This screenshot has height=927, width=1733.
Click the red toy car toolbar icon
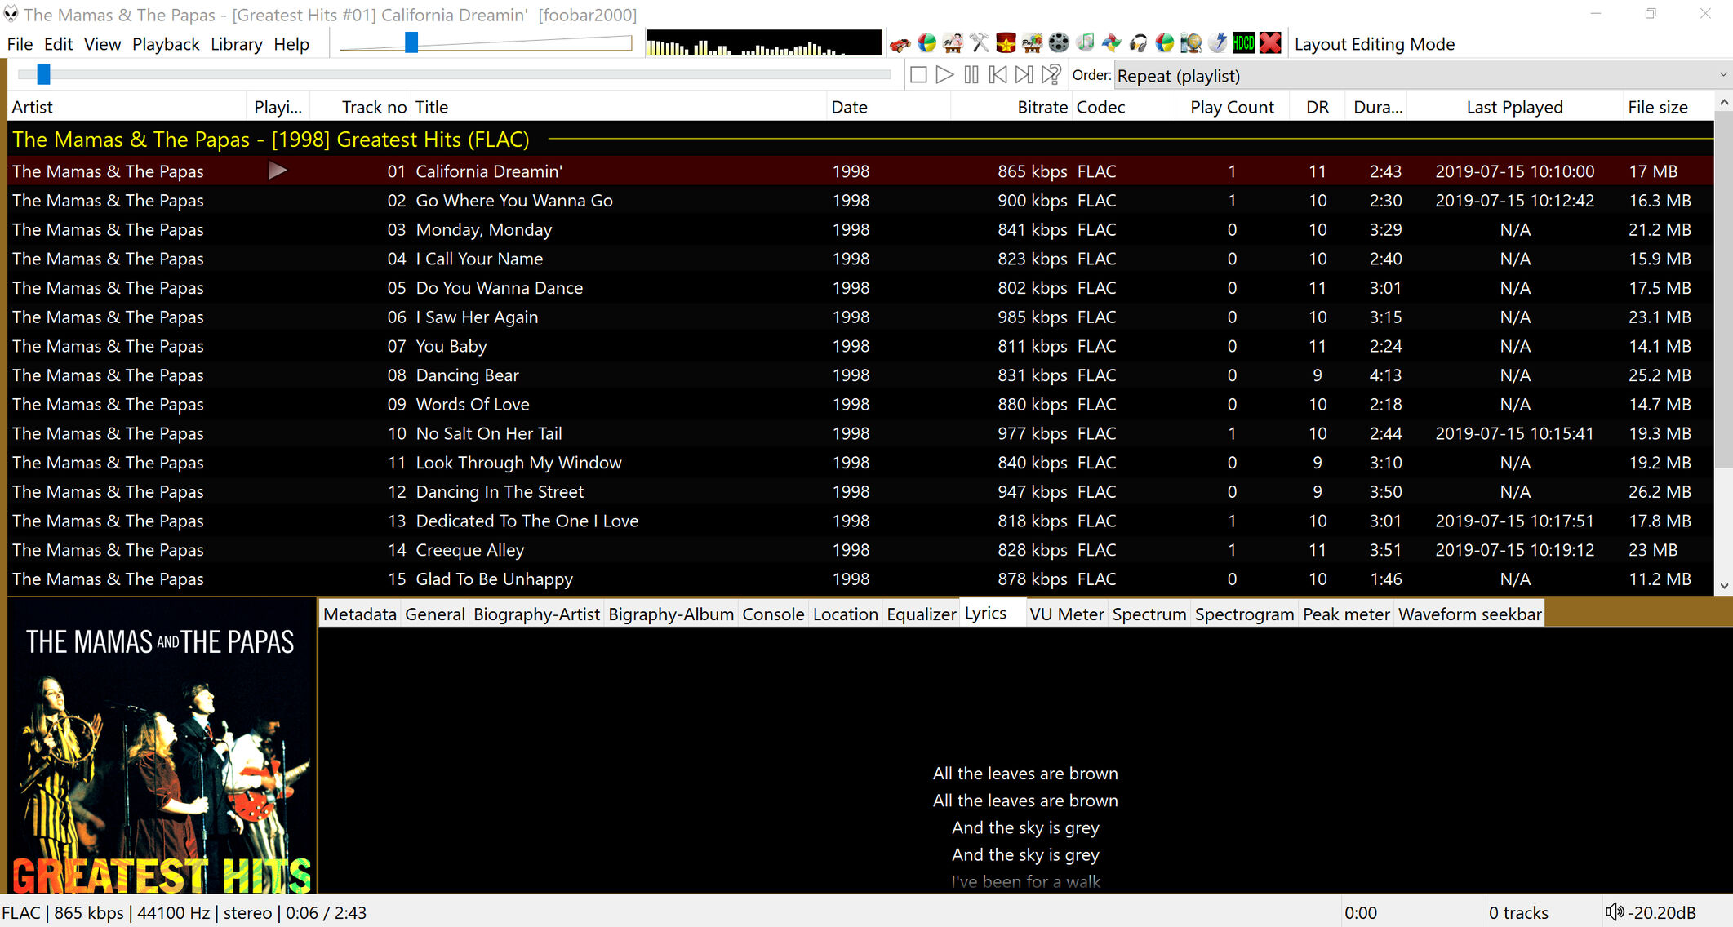(900, 44)
